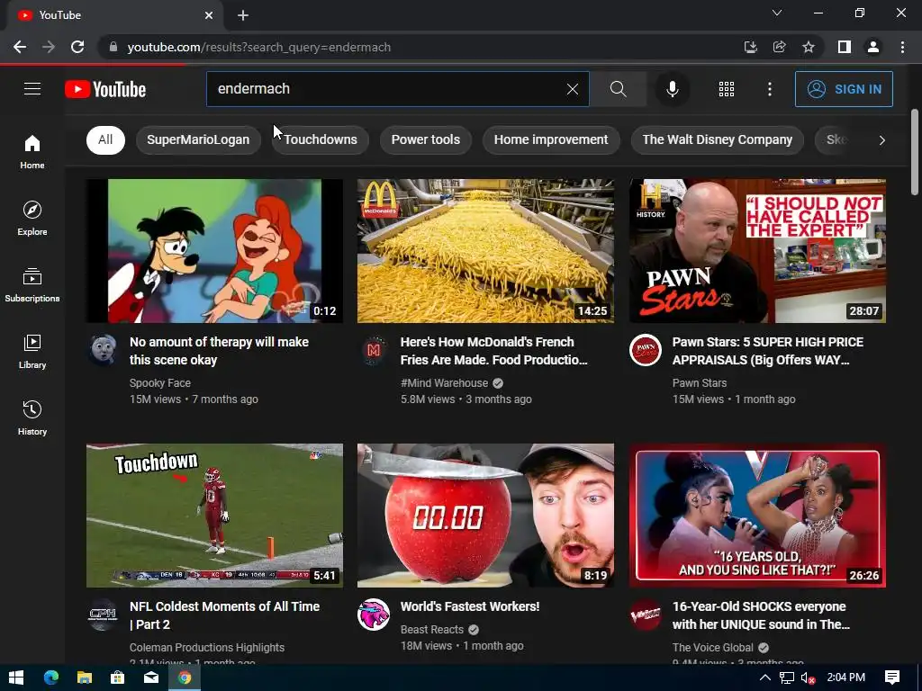The width and height of the screenshot is (922, 691).
Task: Click the Pawn Stars channel name
Action: 699,383
